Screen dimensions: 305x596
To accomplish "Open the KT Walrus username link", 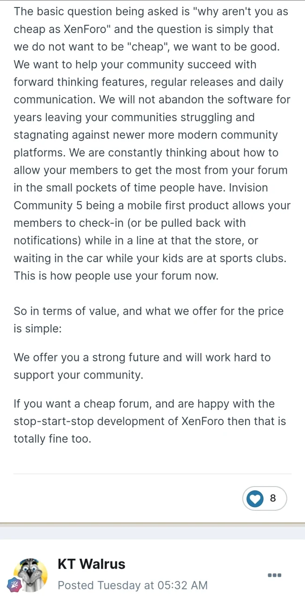I will (92, 564).
